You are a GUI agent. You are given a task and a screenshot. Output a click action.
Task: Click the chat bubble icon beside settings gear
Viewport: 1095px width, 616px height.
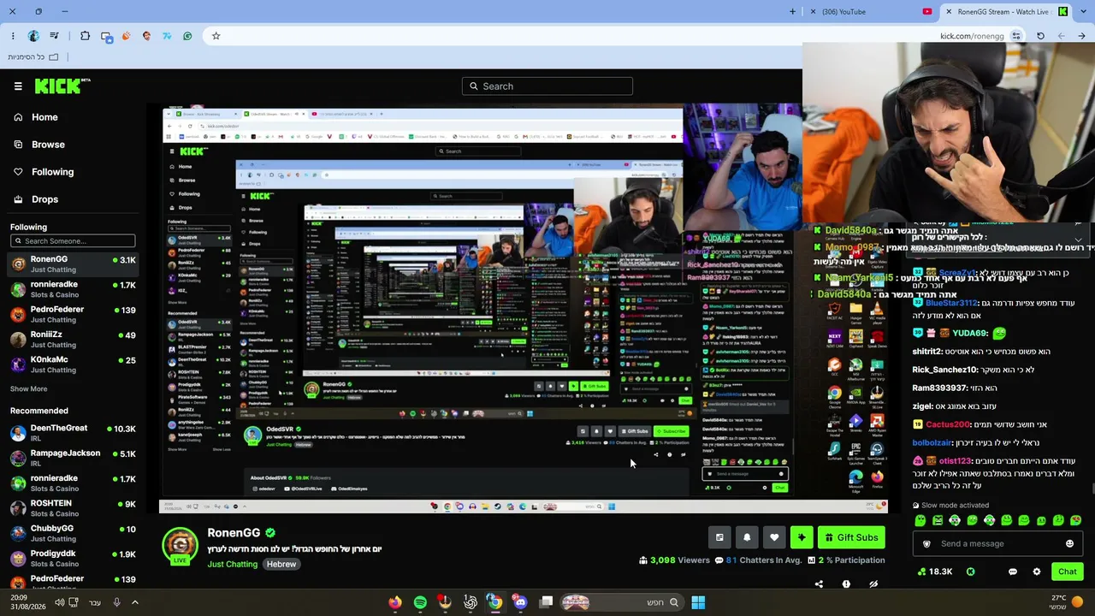[x=1013, y=572]
